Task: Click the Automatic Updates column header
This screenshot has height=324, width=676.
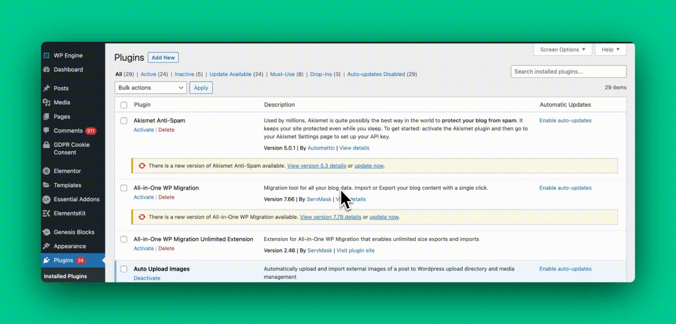Action: point(566,105)
